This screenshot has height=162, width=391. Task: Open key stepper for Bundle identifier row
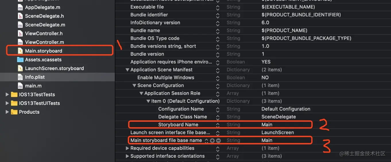(218, 15)
